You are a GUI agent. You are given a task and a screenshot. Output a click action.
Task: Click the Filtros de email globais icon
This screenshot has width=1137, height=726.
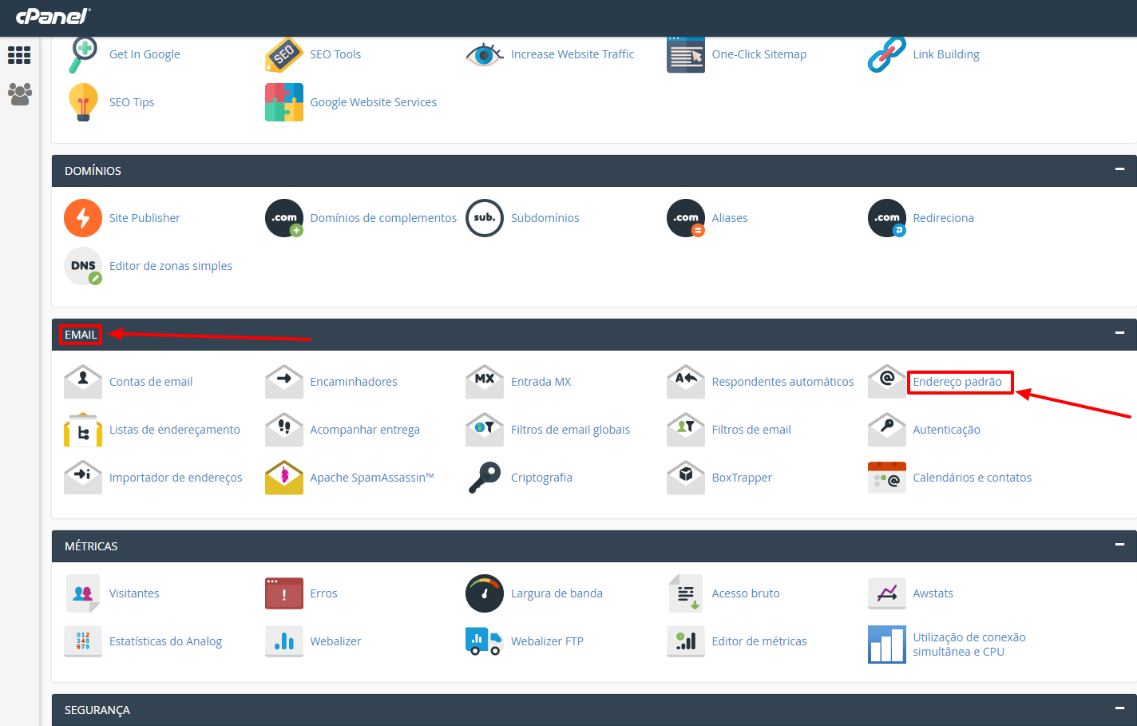coord(485,430)
